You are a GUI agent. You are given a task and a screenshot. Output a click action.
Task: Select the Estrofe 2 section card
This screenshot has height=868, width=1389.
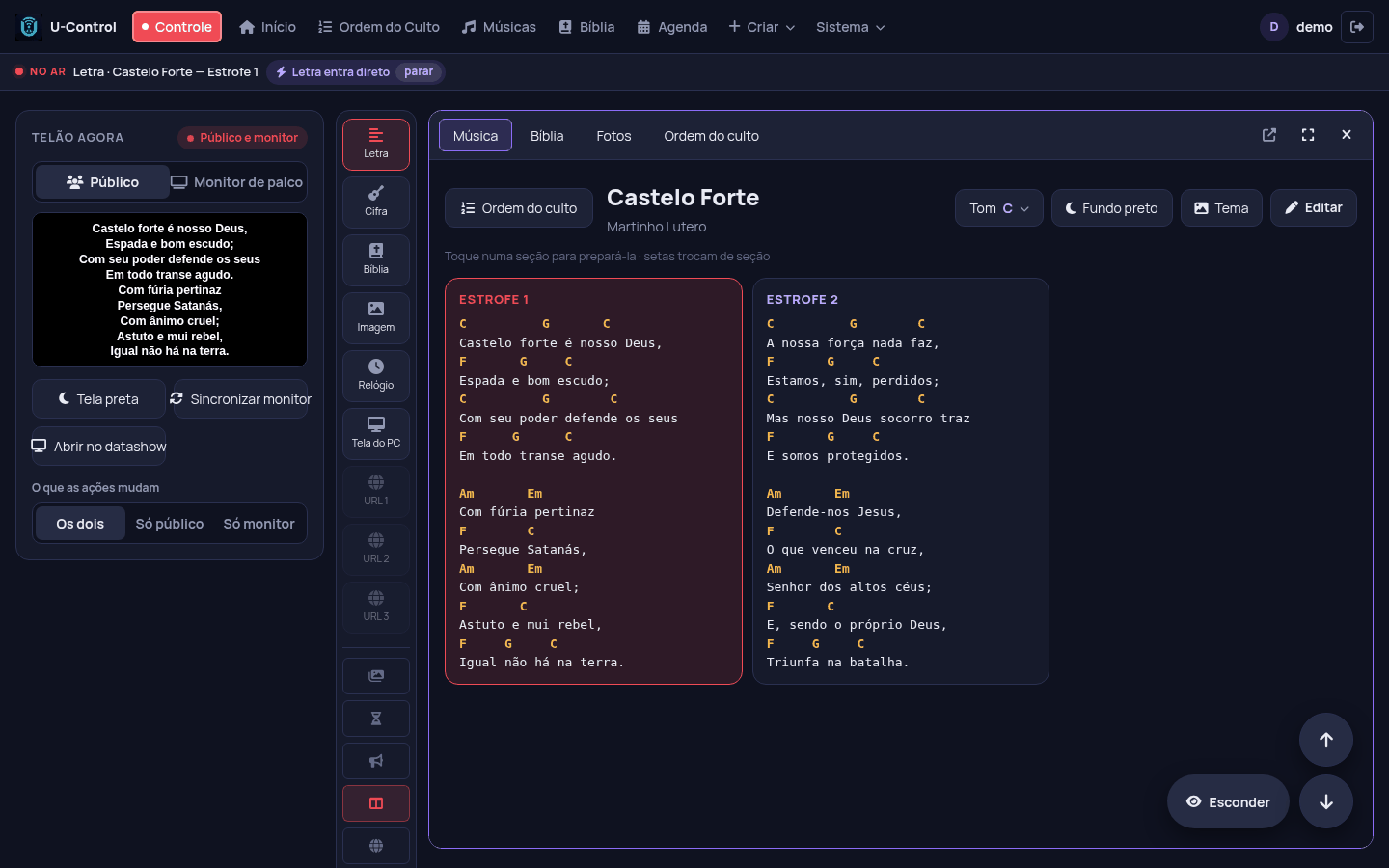[x=901, y=481]
